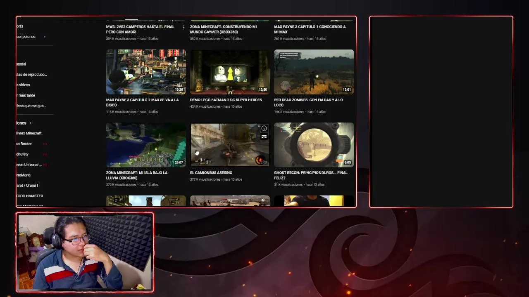529x297 pixels.
Task: Click 19:28 duration badge on Max Payne thumbnail
Action: tap(179, 90)
